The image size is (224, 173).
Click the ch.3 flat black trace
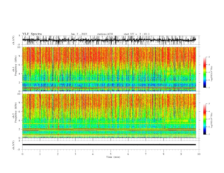[109, 145]
